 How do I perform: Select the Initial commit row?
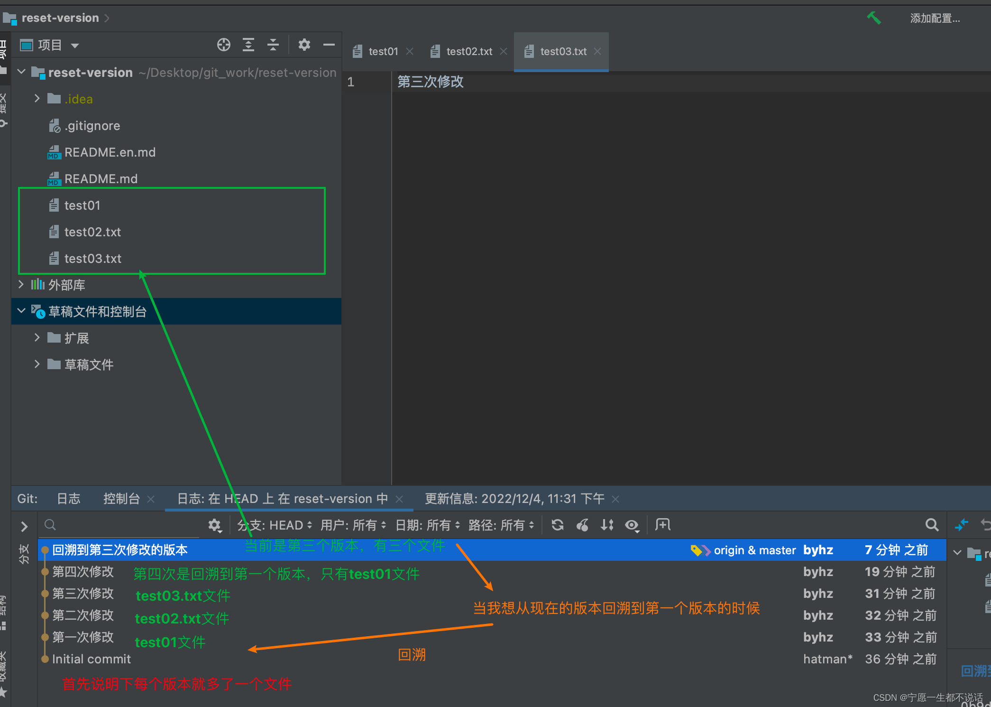[x=492, y=659]
